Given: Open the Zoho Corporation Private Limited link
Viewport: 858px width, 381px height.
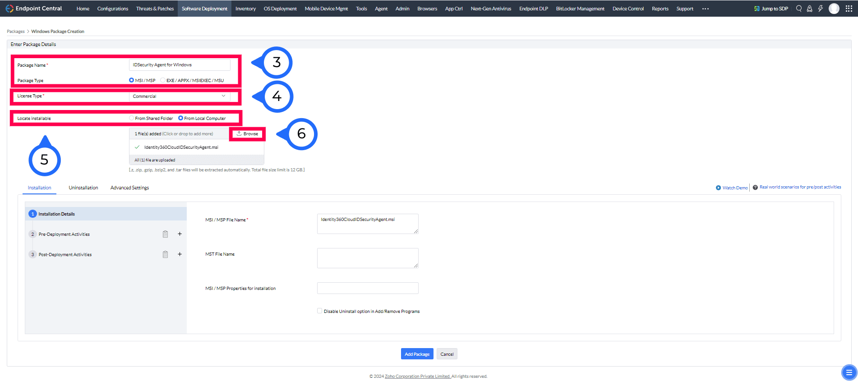Looking at the screenshot, I should tap(418, 376).
